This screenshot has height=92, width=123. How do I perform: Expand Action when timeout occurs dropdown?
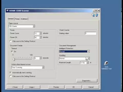(43, 67)
